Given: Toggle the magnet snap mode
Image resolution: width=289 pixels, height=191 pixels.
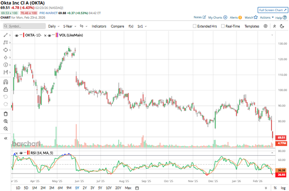Looking at the screenshot, I should point(6,82).
